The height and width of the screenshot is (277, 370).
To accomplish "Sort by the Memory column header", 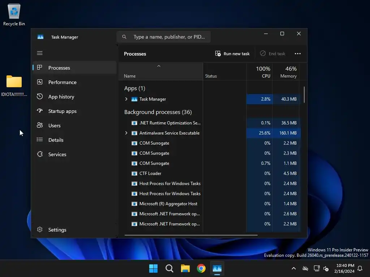I will (x=286, y=72).
